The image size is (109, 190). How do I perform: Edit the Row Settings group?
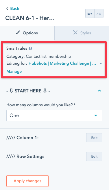(94, 157)
